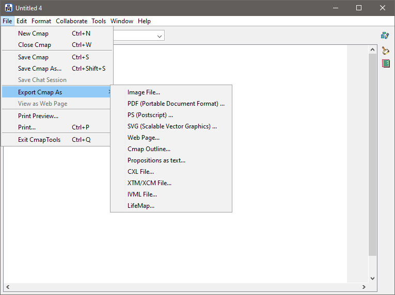Viewport: 395px width, 295px height.
Task: Export as IVML File...
Action: [x=171, y=194]
